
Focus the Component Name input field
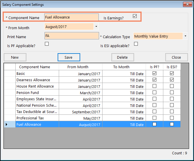pos(72,17)
